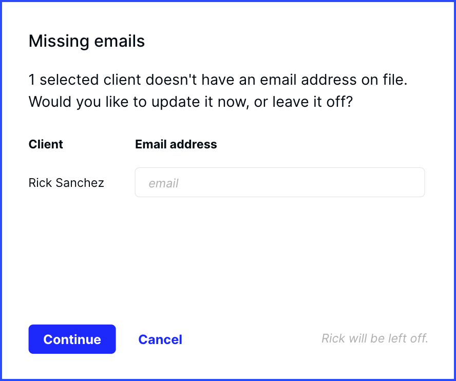This screenshot has height=381, width=456.
Task: Click the Email address column header
Action: (176, 144)
